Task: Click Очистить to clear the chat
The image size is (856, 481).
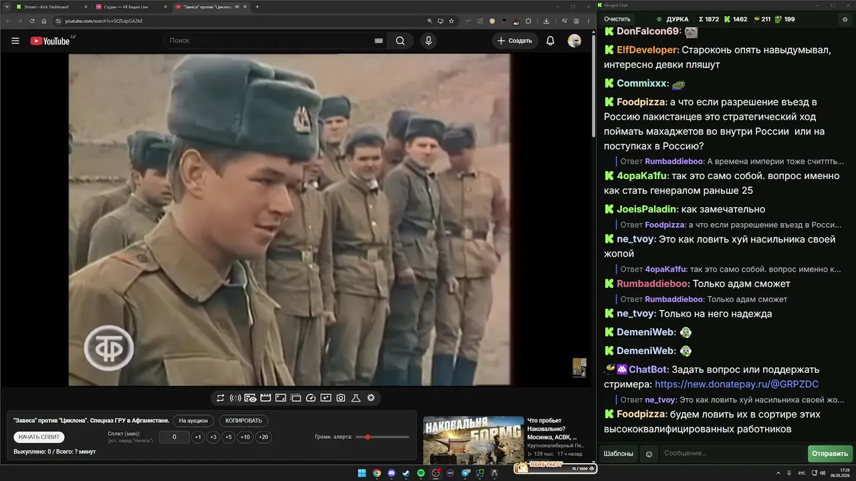Action: point(617,19)
